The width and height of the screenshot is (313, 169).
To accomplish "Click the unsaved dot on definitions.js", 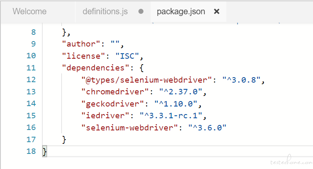I will tap(141, 12).
